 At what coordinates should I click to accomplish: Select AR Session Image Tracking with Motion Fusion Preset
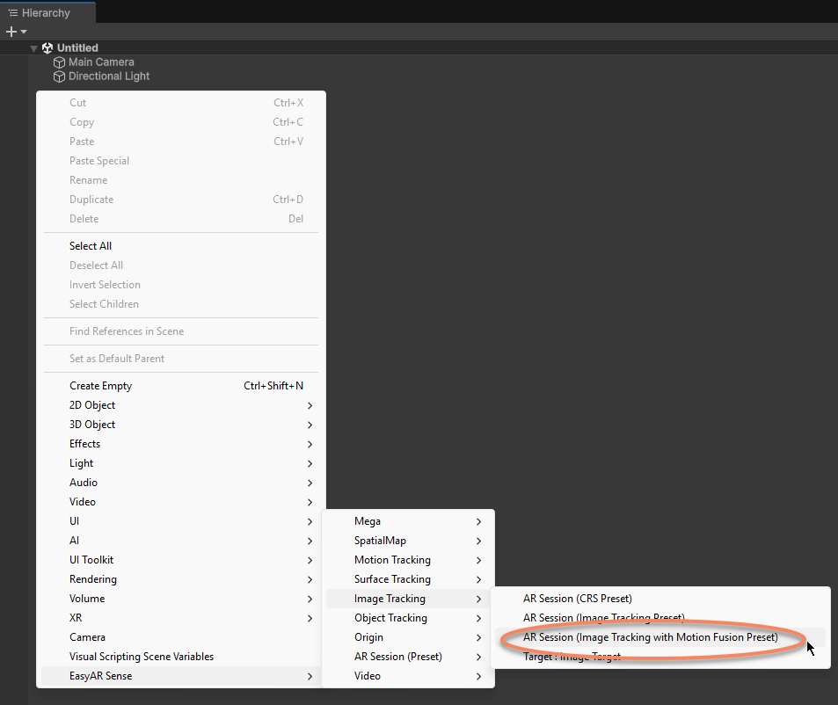pos(650,637)
